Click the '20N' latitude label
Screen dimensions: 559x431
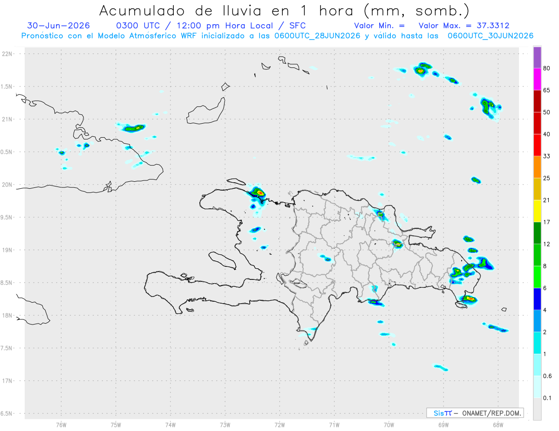[x=7, y=185]
